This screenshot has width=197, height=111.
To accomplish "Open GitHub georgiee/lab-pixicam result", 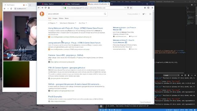I will point(74,84).
